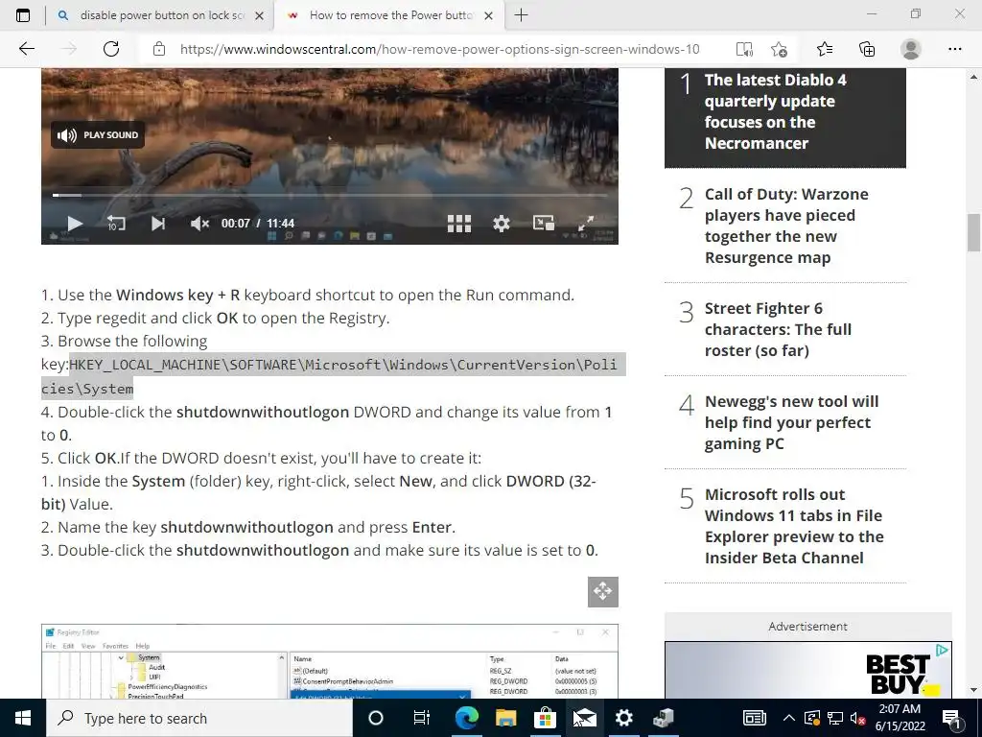Open Cortana circle icon on taskbar
The height and width of the screenshot is (737, 982).
(x=375, y=718)
